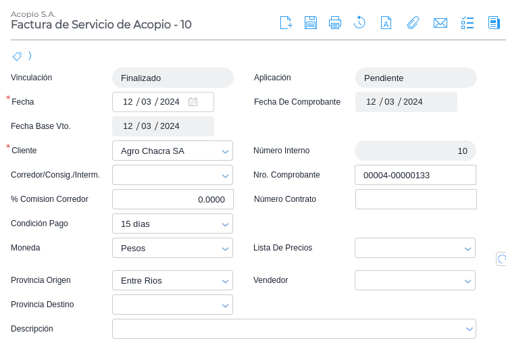The height and width of the screenshot is (341, 506).
Task: Open the Moneda dropdown set to Pesos
Action: point(172,248)
